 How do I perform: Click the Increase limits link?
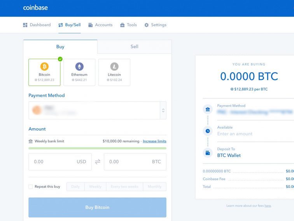tap(154, 141)
